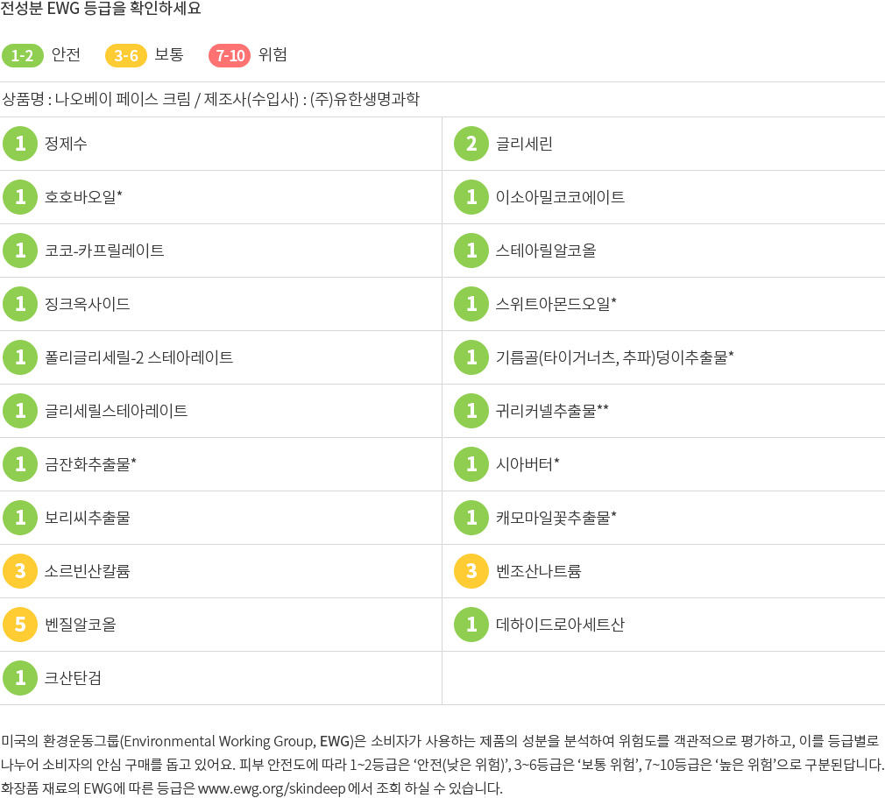Click grade 3 badge beside 소르빈산칼륨
The height and width of the screenshot is (798, 885).
pyautogui.click(x=20, y=571)
